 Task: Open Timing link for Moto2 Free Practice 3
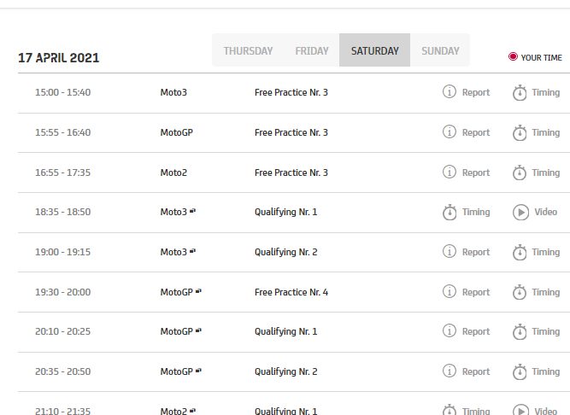point(546,172)
